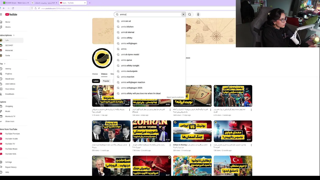320x180 pixels.
Task: Open YouTube Studio
Action: pos(11,139)
